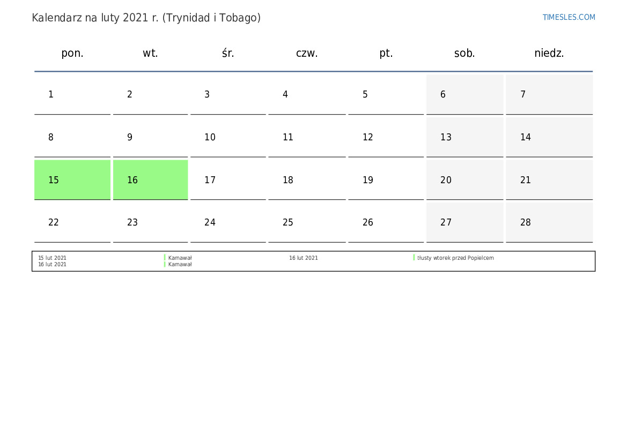Image resolution: width=627 pixels, height=443 pixels.
Task: Choose Saturday the 27th cell
Action: (x=465, y=222)
